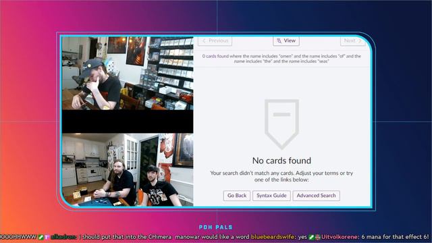Click the empty card placeholder icon

(281, 124)
